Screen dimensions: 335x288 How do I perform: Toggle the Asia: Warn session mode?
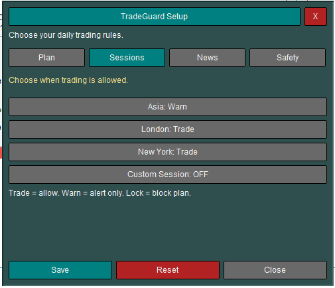click(x=168, y=107)
